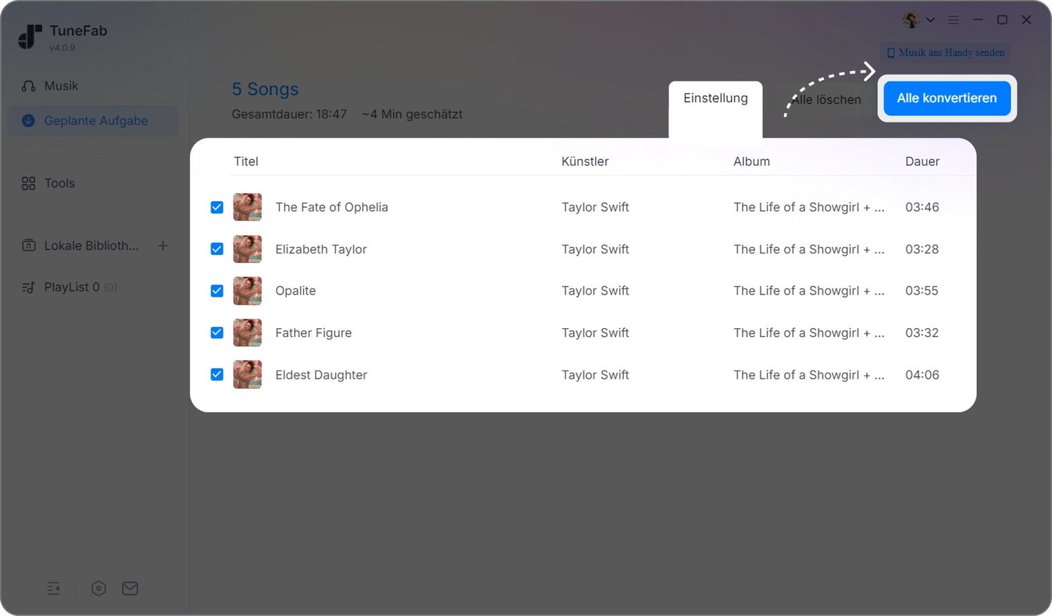The height and width of the screenshot is (616, 1052).
Task: Open Geplante Aufgabe in the sidebar
Action: 93,121
